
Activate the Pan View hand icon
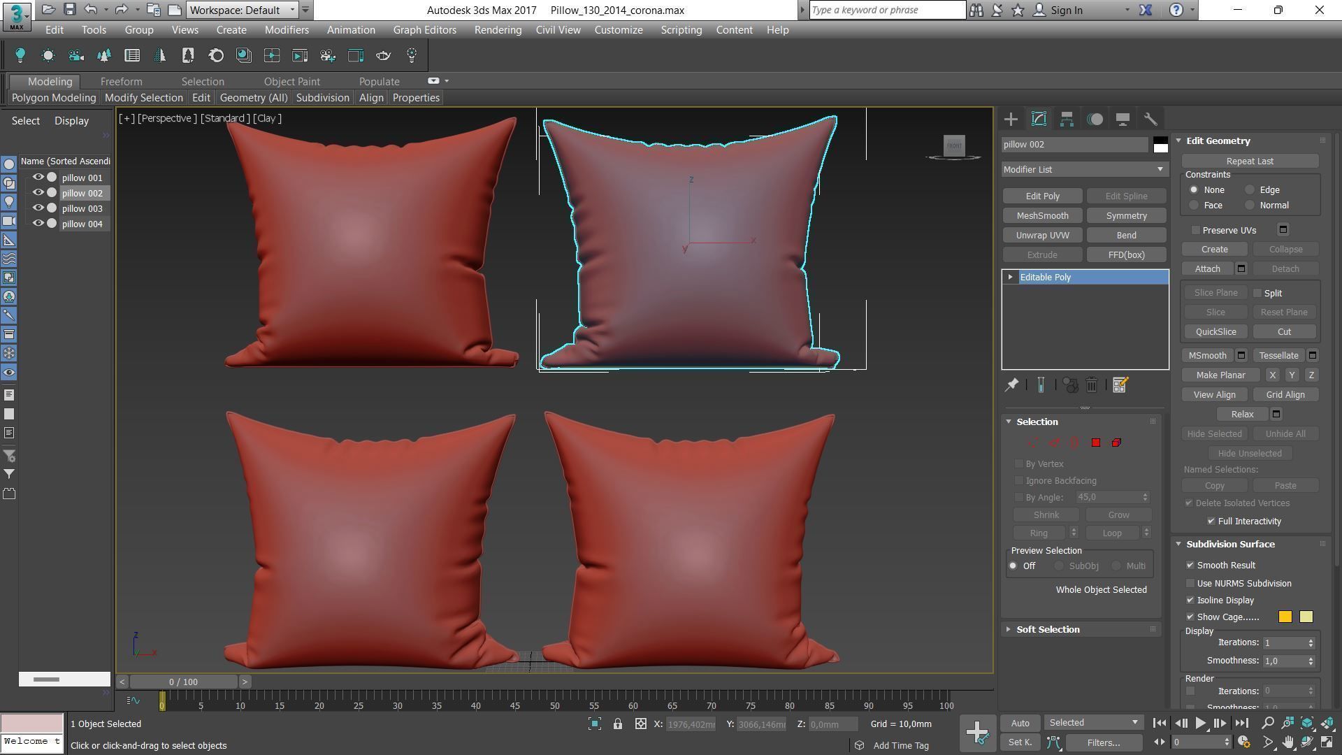(1287, 742)
